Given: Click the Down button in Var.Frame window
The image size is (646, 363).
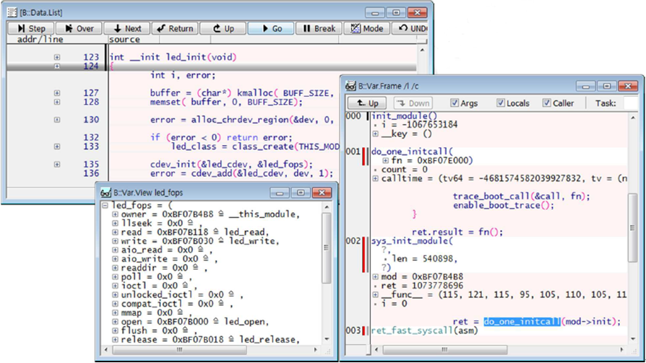Looking at the screenshot, I should pyautogui.click(x=413, y=103).
